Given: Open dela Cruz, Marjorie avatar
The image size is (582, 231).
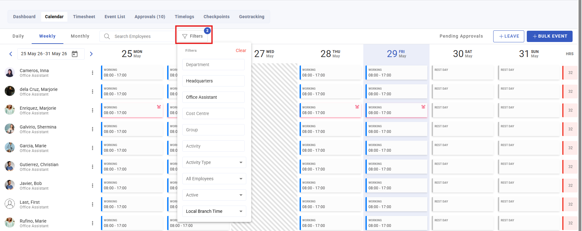Looking at the screenshot, I should tap(10, 91).
